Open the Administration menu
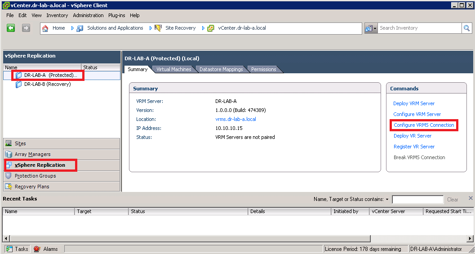The width and height of the screenshot is (475, 254). coord(88,15)
